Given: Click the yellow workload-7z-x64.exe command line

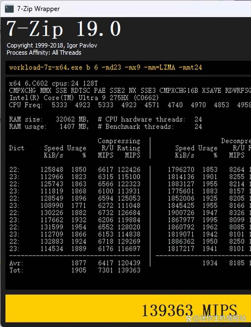Looking at the screenshot, I should pyautogui.click(x=106, y=67).
